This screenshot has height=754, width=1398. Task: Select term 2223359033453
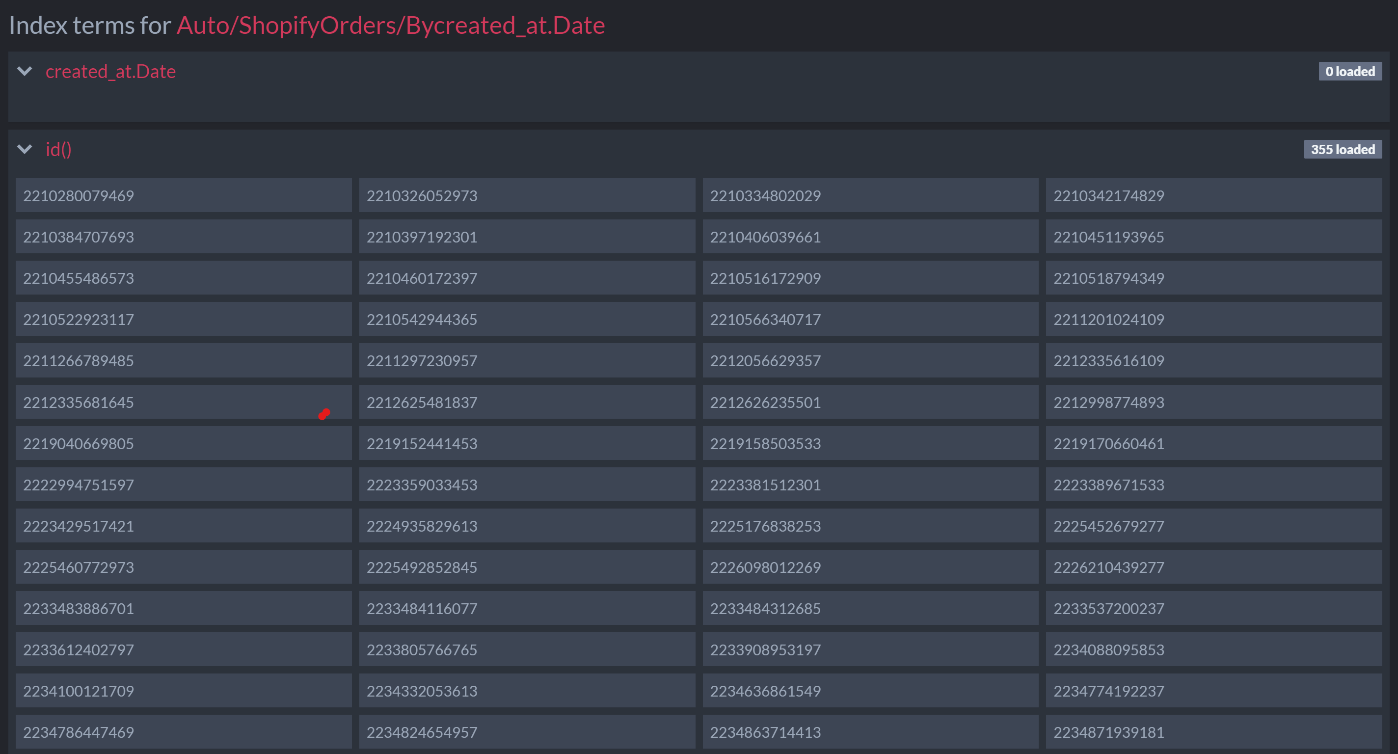click(527, 485)
